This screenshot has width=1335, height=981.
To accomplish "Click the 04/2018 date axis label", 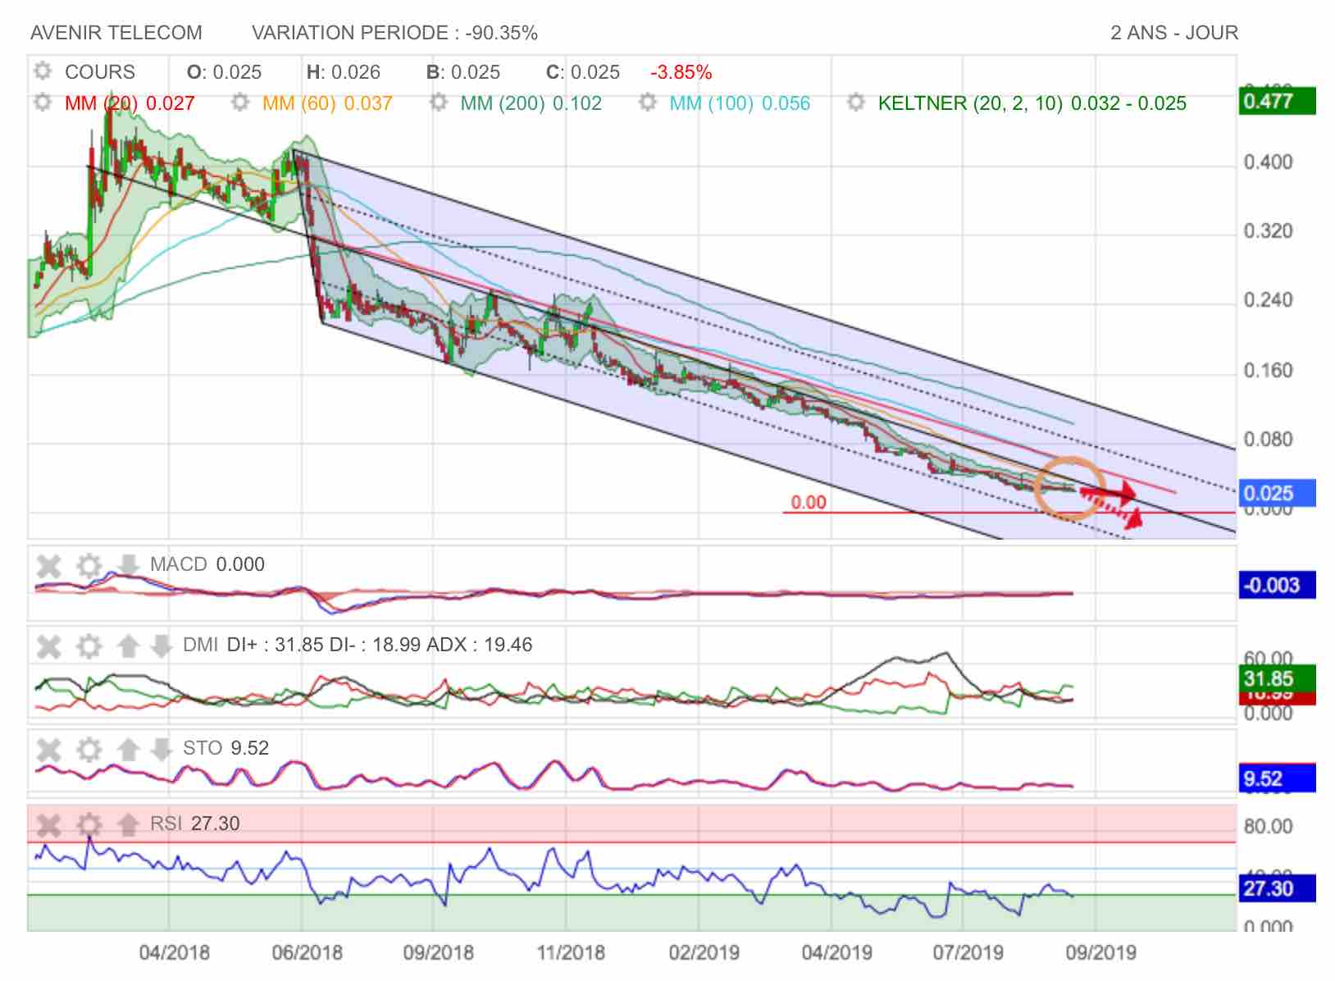I will pos(174,952).
